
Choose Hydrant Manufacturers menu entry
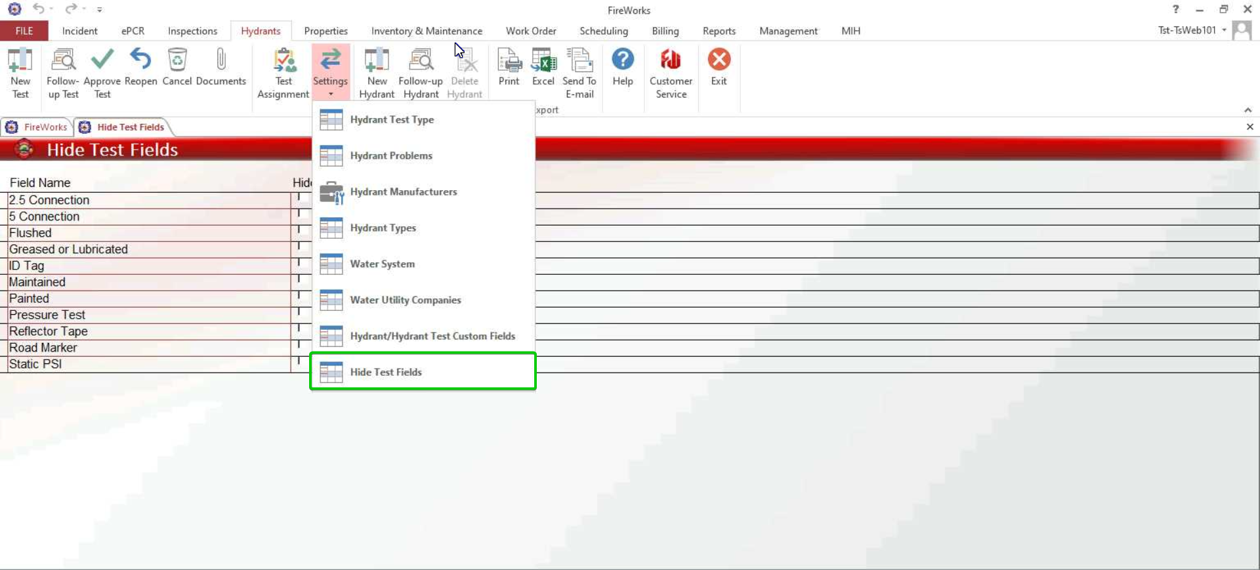pyautogui.click(x=403, y=192)
